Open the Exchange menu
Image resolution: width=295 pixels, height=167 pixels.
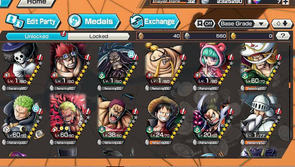tap(155, 21)
